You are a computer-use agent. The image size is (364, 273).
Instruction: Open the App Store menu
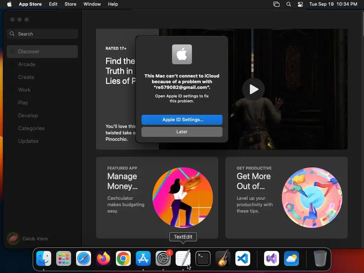pos(30,4)
